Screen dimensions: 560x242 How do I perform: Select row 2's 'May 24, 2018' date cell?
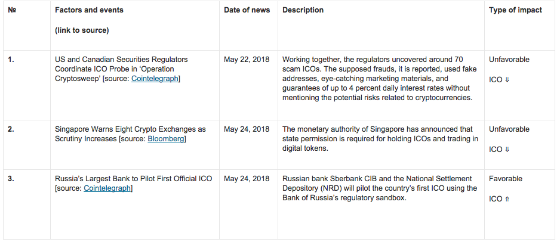[247, 129]
